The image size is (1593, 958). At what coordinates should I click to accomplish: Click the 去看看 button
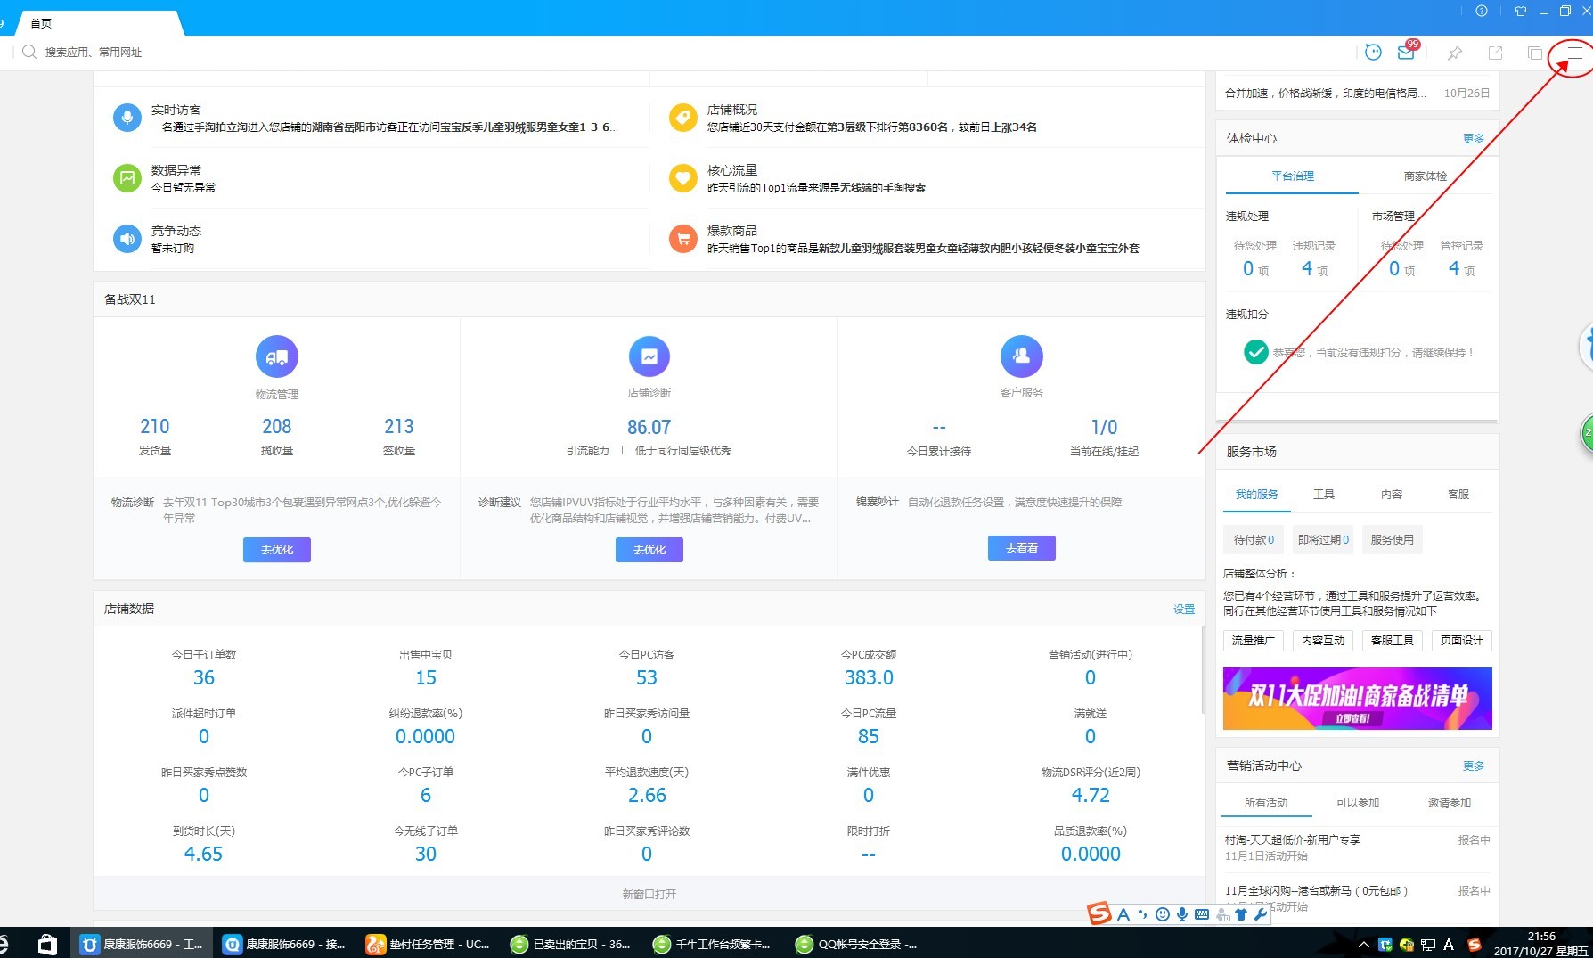1021,548
